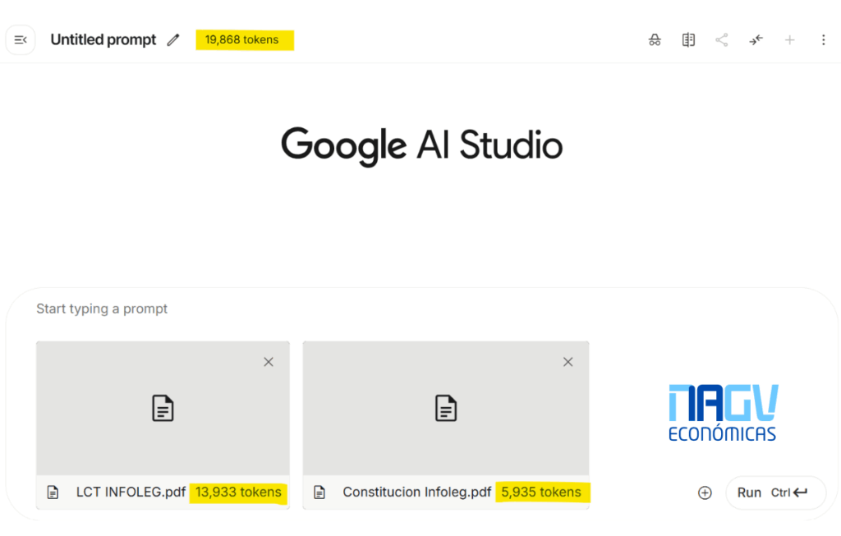This screenshot has height=536, width=841.
Task: Click the 5,935 tokens file label
Action: pyautogui.click(x=541, y=492)
